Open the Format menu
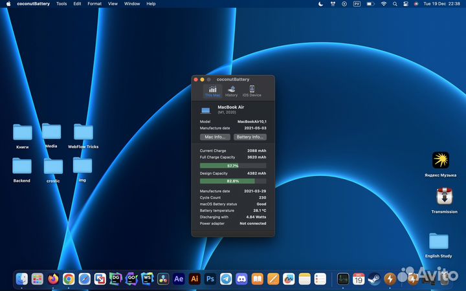Screen dimensions: 466x291 pos(94,4)
